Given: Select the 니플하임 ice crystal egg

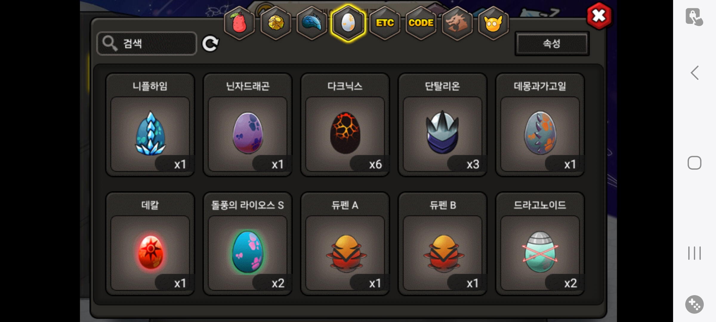Looking at the screenshot, I should point(150,125).
